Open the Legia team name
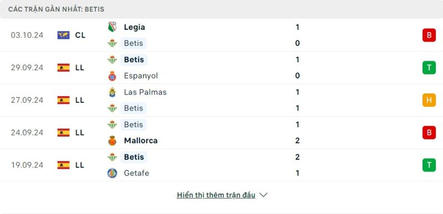Image resolution: width=443 pixels, height=214 pixels. coord(135,27)
